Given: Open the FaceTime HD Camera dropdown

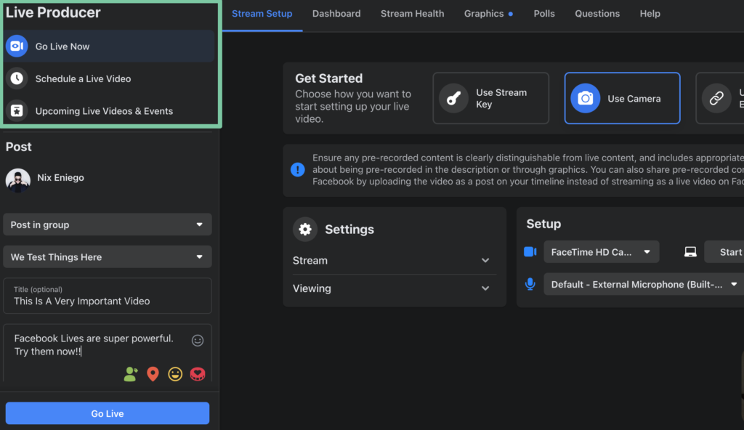Looking at the screenshot, I should pyautogui.click(x=601, y=251).
